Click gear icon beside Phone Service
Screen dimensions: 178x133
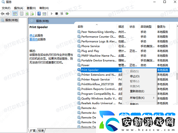pyautogui.click(x=79, y=46)
